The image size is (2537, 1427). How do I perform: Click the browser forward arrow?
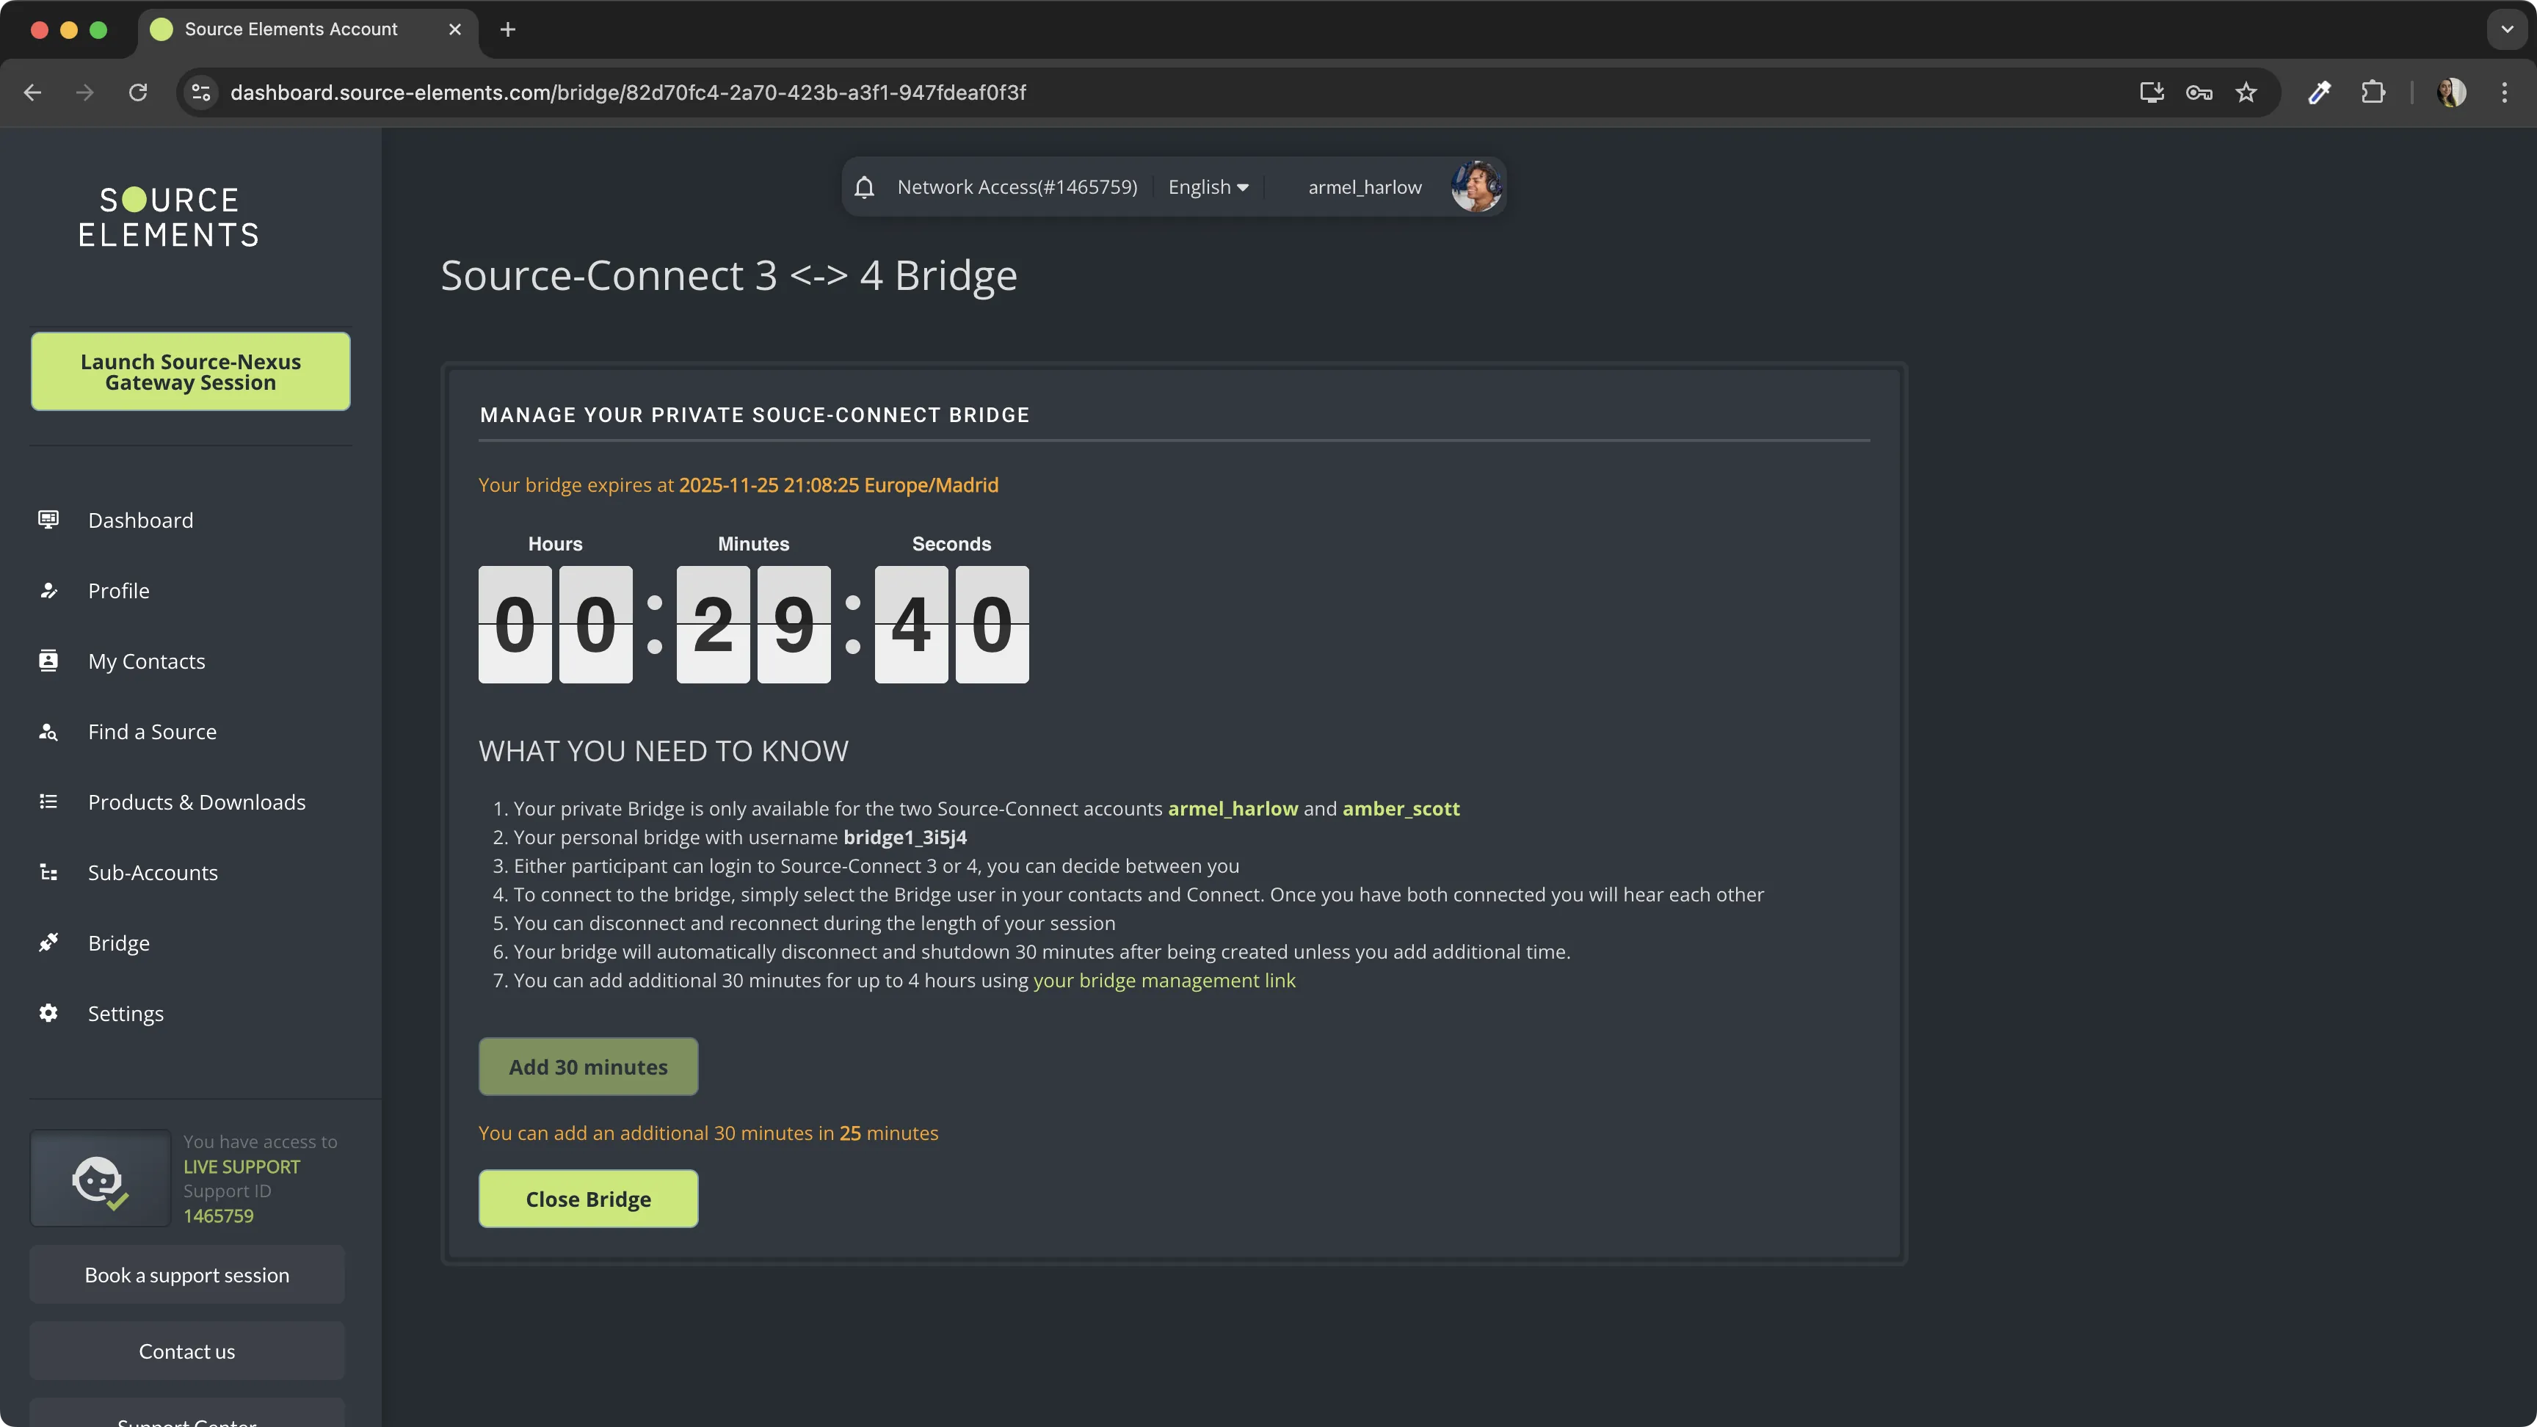pyautogui.click(x=84, y=92)
